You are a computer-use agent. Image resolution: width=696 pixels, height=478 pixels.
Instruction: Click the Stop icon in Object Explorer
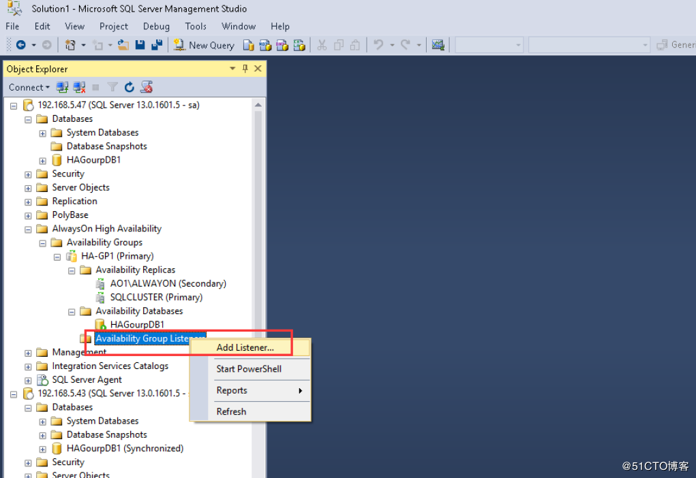[95, 87]
